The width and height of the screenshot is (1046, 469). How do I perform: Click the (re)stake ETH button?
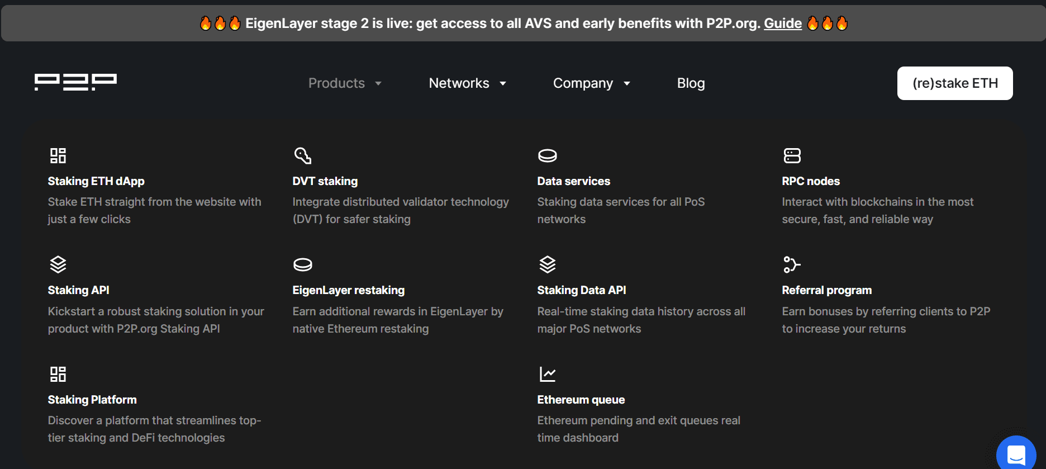tap(954, 83)
